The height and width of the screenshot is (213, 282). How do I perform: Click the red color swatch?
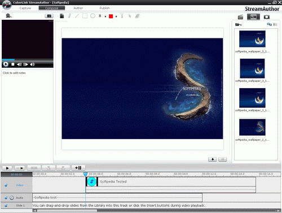[111, 16]
